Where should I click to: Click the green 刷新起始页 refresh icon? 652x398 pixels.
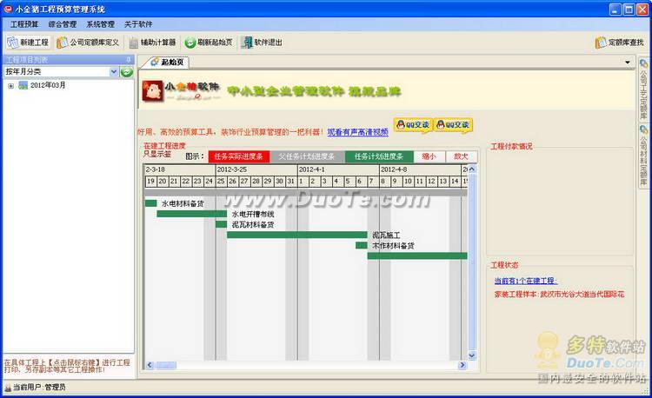[190, 43]
